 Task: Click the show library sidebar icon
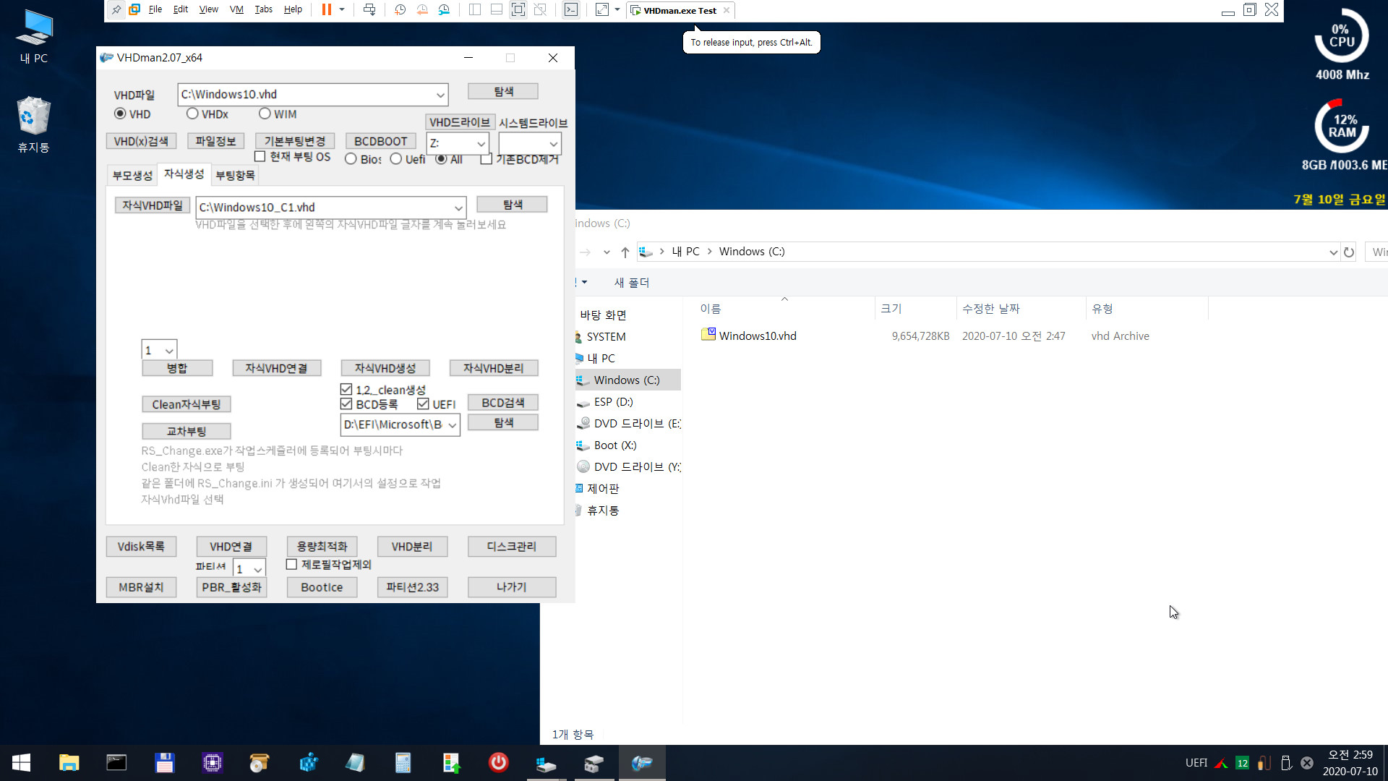[x=475, y=10]
